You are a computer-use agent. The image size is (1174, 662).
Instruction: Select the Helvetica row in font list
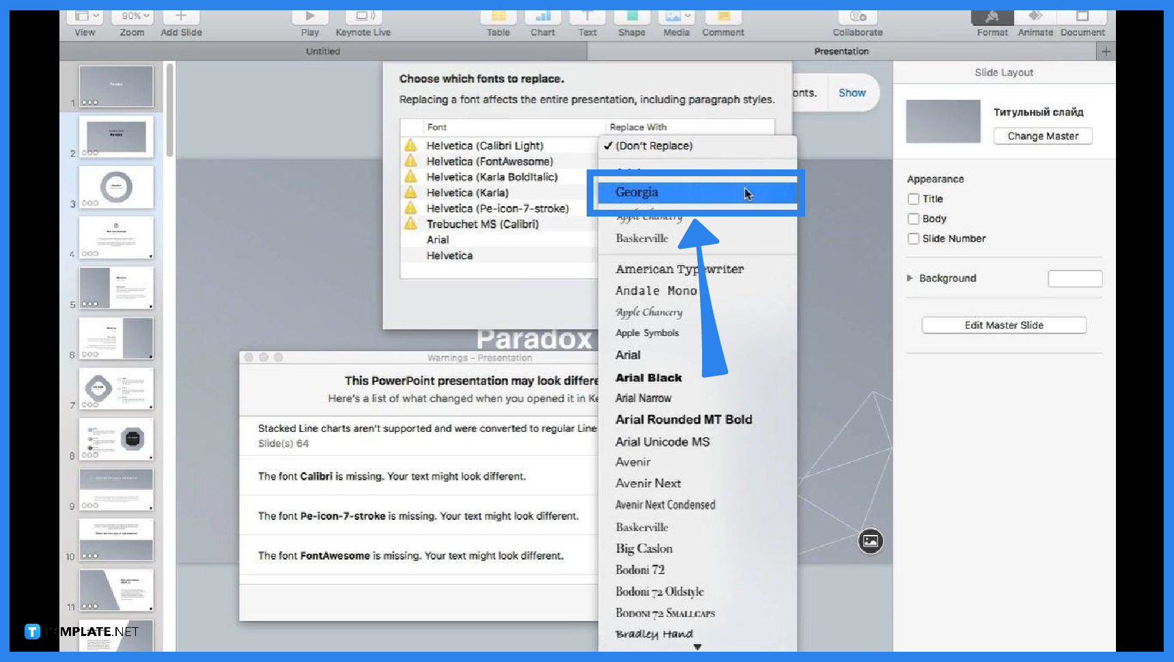499,256
